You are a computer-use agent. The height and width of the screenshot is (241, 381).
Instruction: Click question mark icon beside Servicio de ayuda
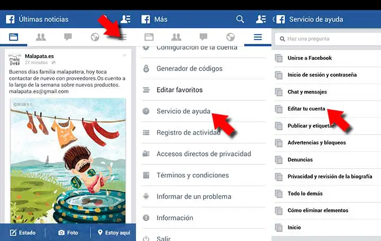(x=146, y=111)
